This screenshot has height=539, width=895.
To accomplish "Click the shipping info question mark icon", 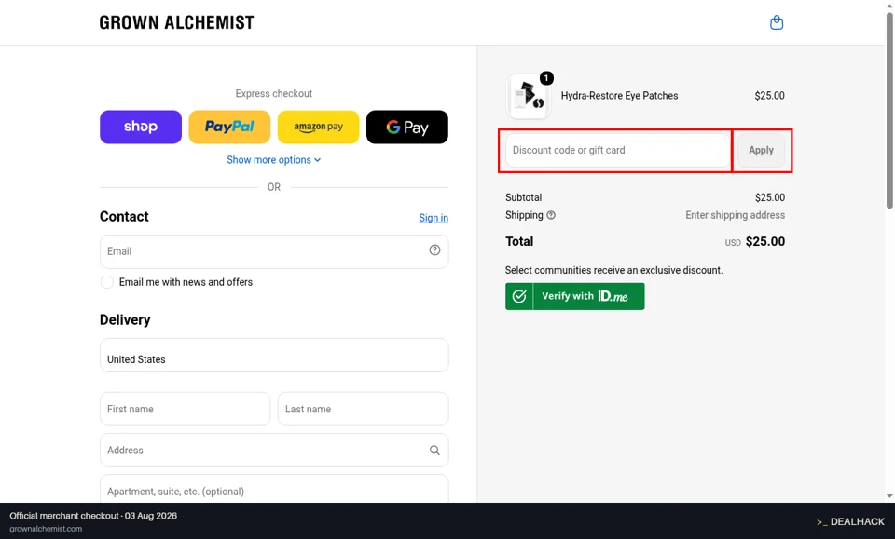I will click(x=551, y=215).
